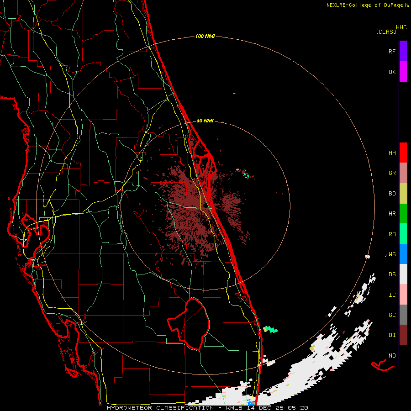Click the brown BI legend swatch
The width and height of the screenshot is (411, 411).
[x=403, y=335]
